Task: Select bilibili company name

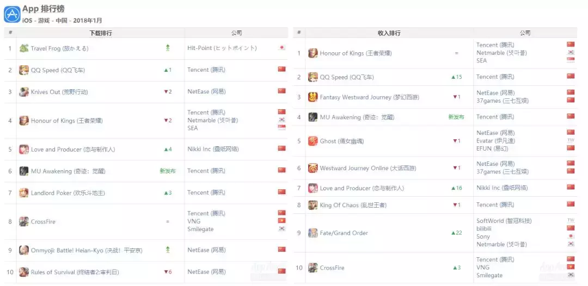Action: point(484,228)
